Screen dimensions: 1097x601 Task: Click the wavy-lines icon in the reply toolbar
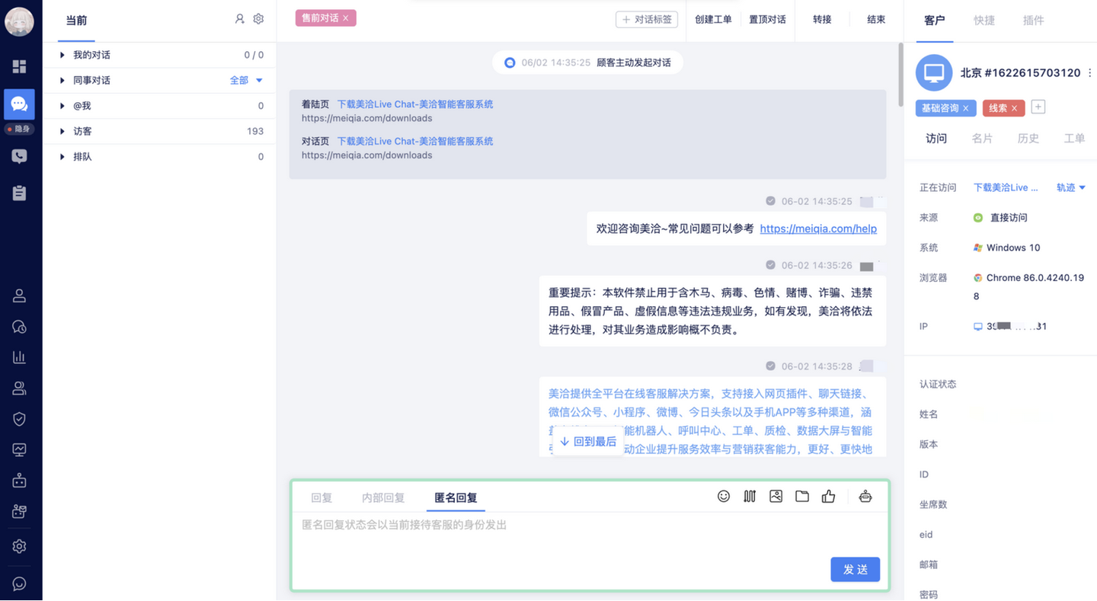pos(750,497)
